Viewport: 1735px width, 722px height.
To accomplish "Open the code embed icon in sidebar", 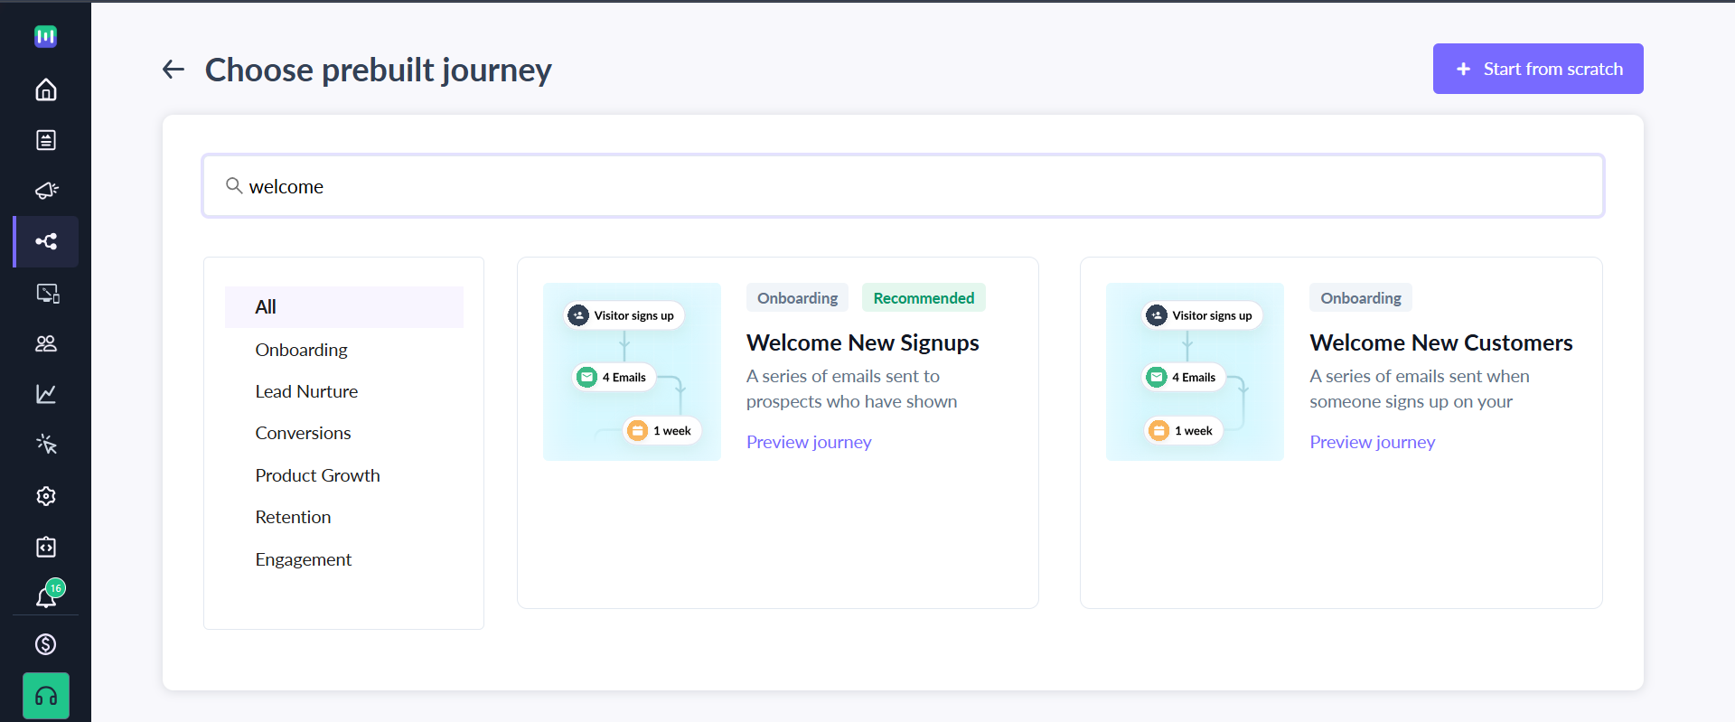I will point(46,547).
